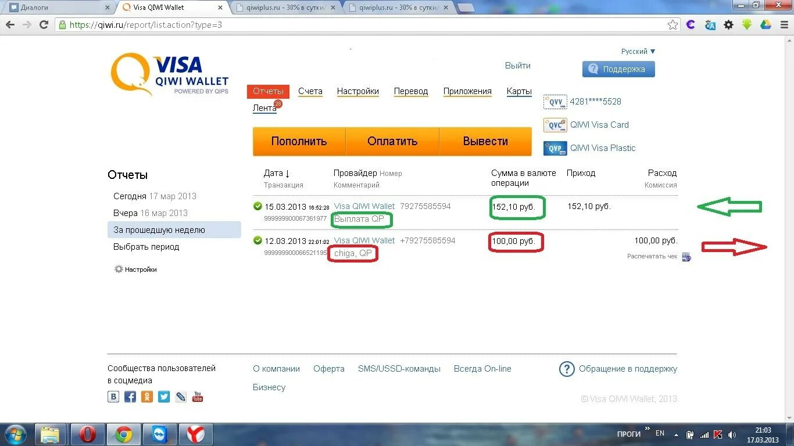794x446 pixels.
Task: Go back in browser history
Action: [x=10, y=25]
